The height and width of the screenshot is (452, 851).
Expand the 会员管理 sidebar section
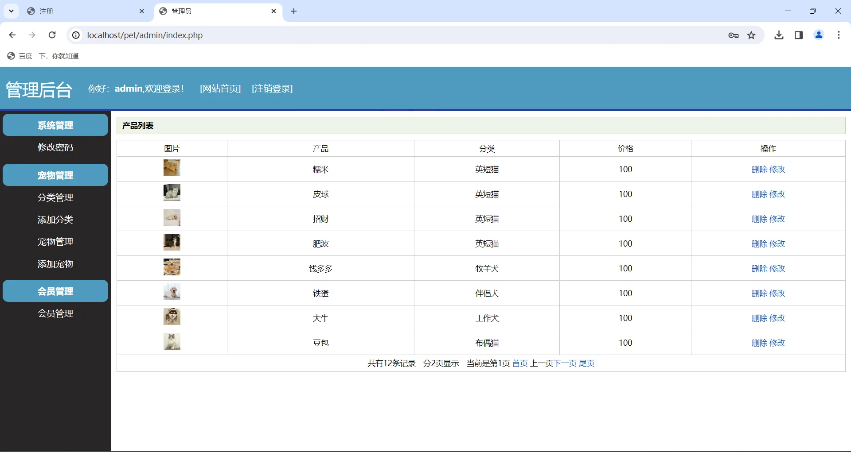(55, 291)
